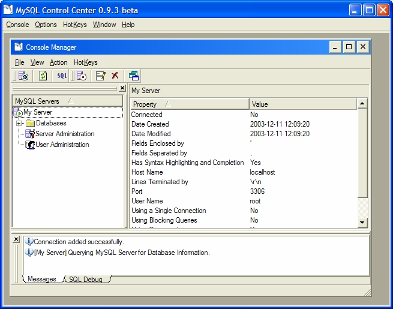
Task: Open the Console Manager HotKeys menu
Action: click(x=85, y=62)
